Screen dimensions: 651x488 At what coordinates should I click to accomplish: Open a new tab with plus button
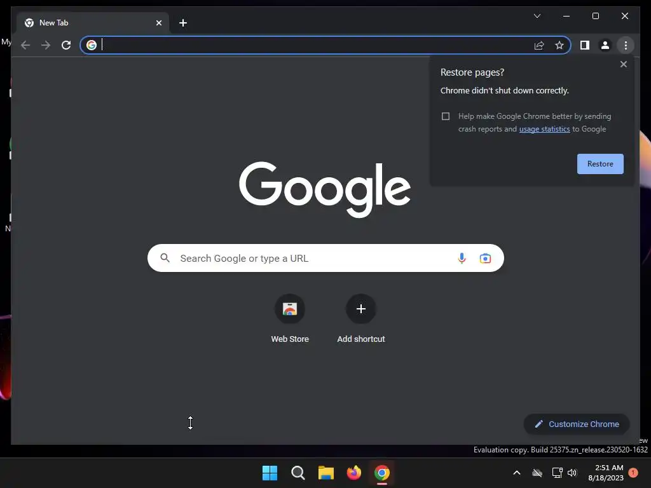click(183, 23)
